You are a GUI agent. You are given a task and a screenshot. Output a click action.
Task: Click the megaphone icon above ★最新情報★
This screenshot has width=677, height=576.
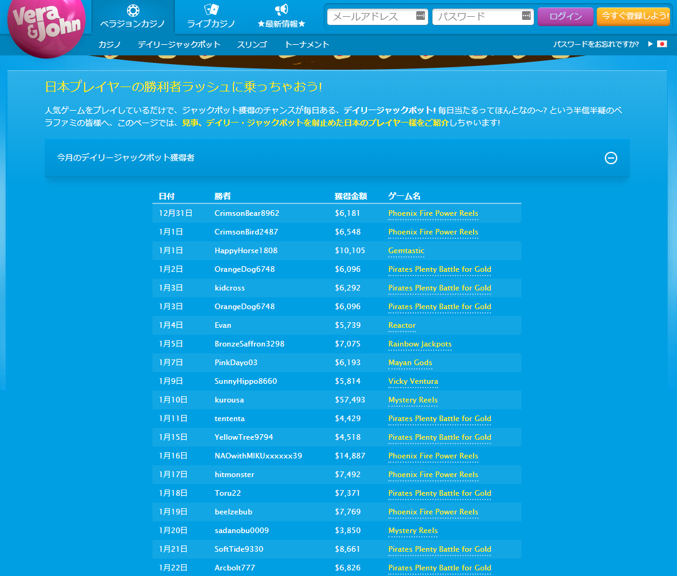281,9
